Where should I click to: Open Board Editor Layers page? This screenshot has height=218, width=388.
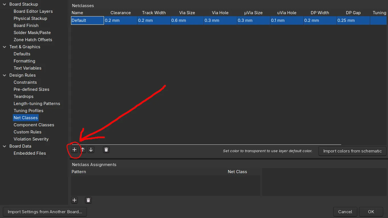tap(33, 11)
